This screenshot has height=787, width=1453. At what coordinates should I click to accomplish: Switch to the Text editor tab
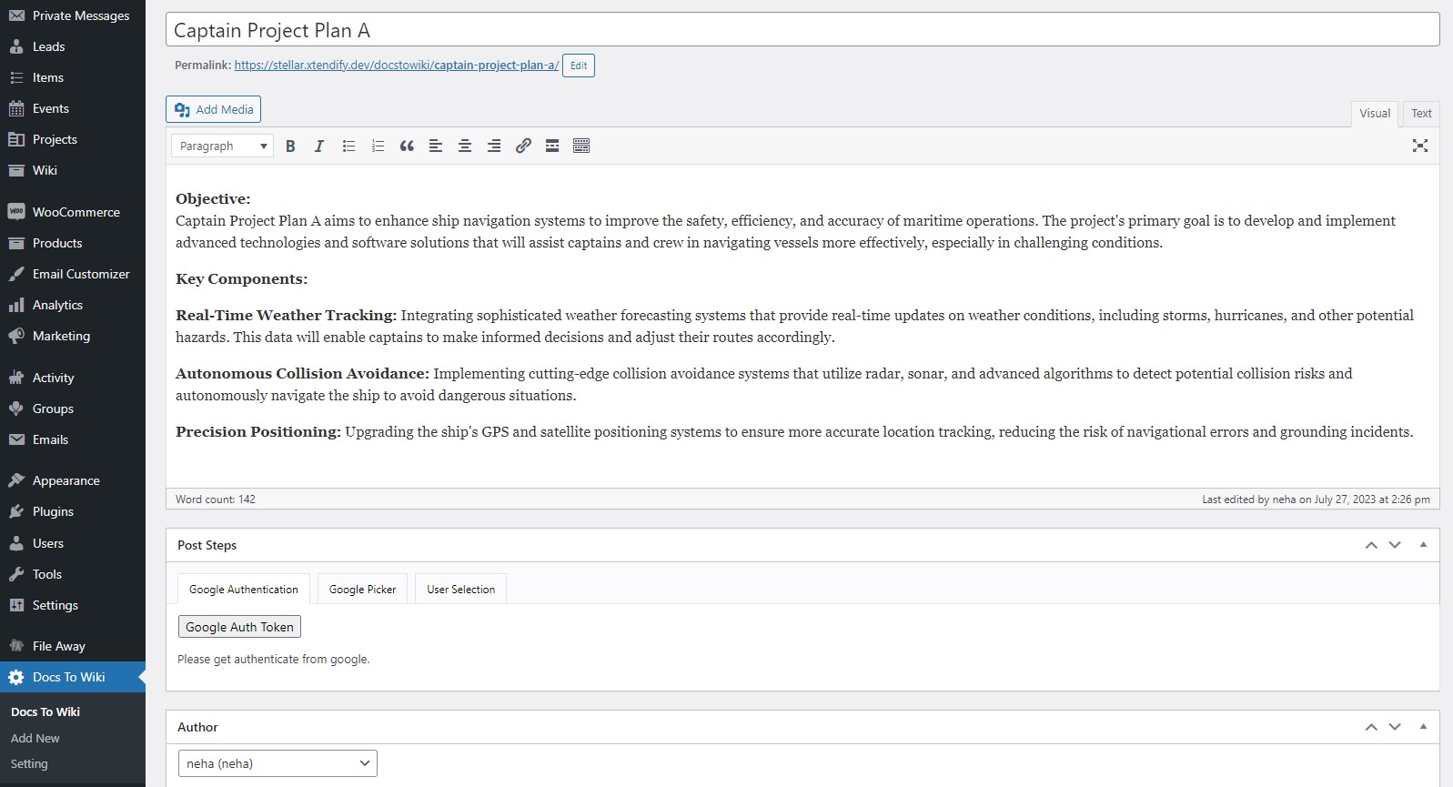pyautogui.click(x=1421, y=114)
